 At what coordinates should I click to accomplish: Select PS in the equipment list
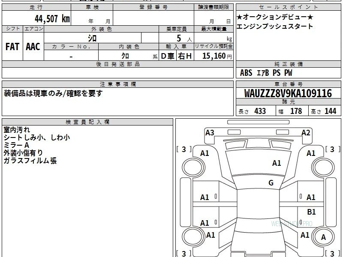[277, 73]
